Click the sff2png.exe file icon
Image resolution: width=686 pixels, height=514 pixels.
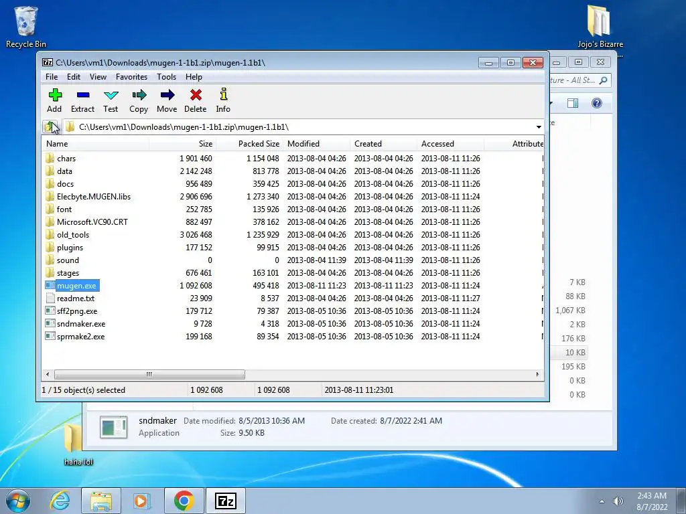click(50, 311)
